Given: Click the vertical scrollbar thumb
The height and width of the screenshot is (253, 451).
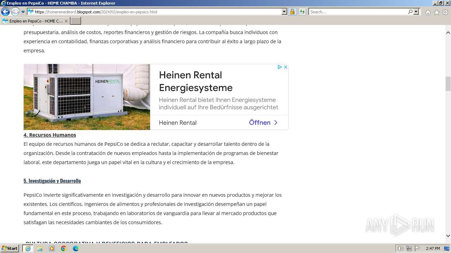Looking at the screenshot, I should [448, 84].
